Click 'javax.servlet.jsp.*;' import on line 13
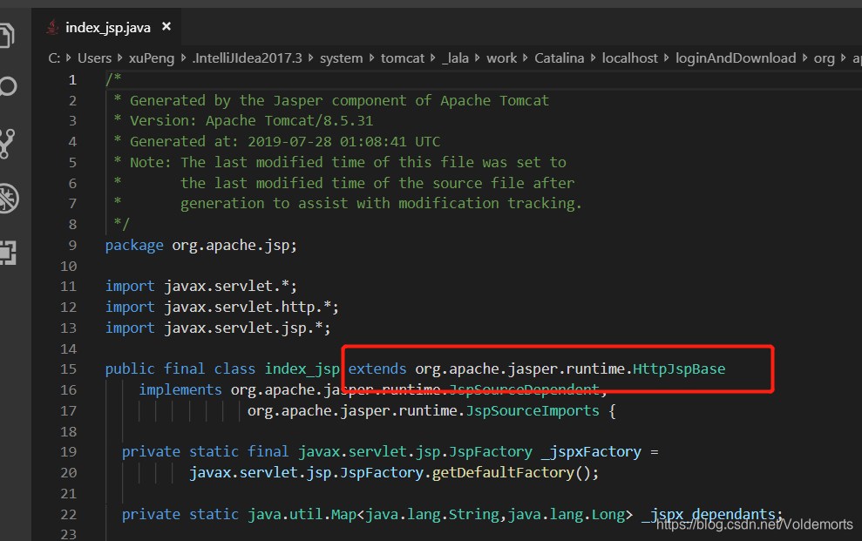Image resolution: width=862 pixels, height=541 pixels. tap(248, 328)
